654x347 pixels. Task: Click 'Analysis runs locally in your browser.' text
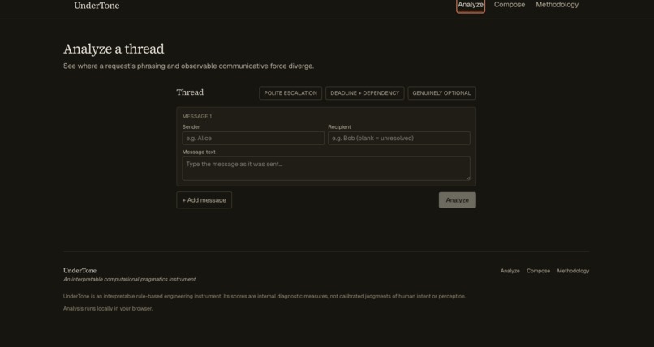pyautogui.click(x=108, y=309)
